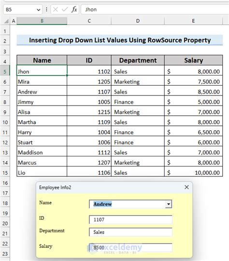Click the Insert Function fx icon

[74, 10]
